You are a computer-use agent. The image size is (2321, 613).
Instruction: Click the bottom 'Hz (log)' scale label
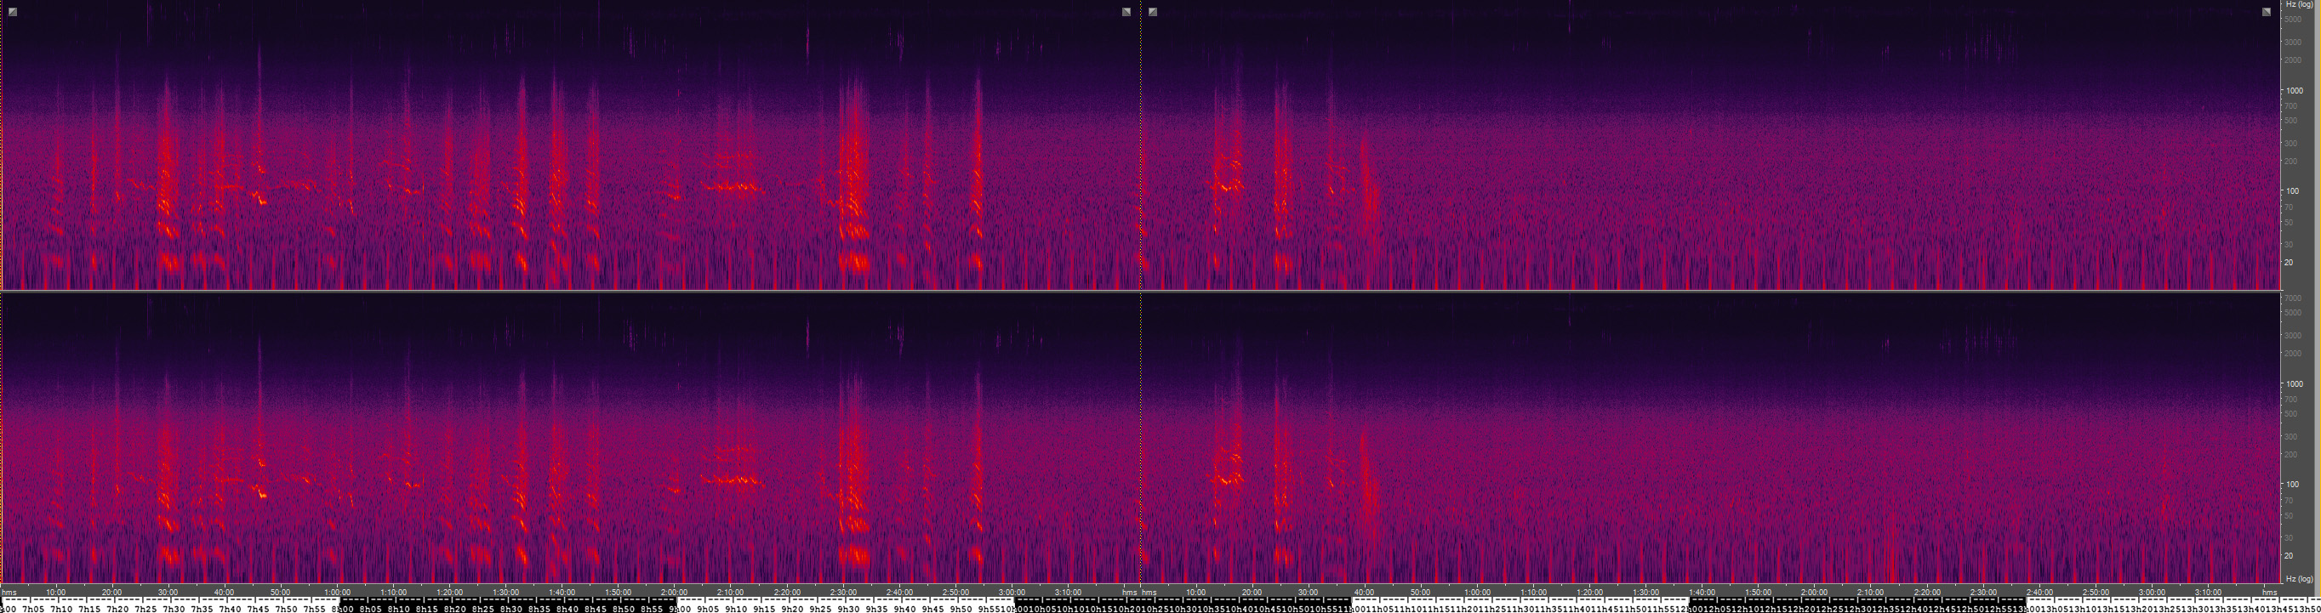pyautogui.click(x=2300, y=579)
